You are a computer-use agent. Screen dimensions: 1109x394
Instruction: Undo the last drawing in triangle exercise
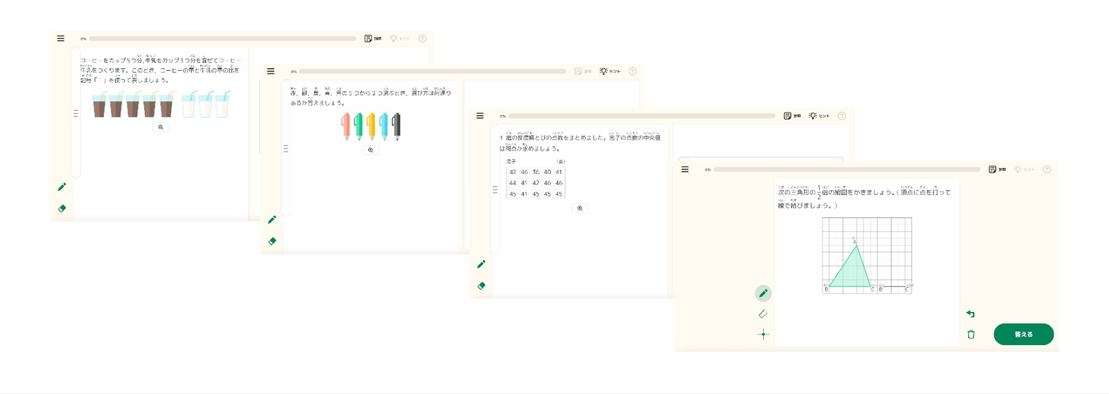tap(970, 314)
